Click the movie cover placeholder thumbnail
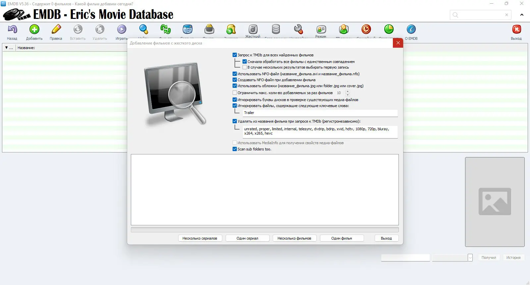Screen dimensions: 530x285 pyautogui.click(x=495, y=202)
